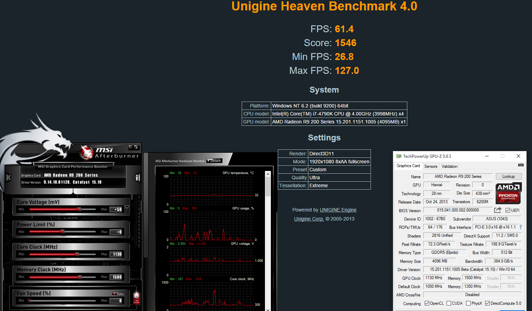532x311 pixels.
Task: Click the GPU-Z camera screenshot icon
Action: (521, 165)
